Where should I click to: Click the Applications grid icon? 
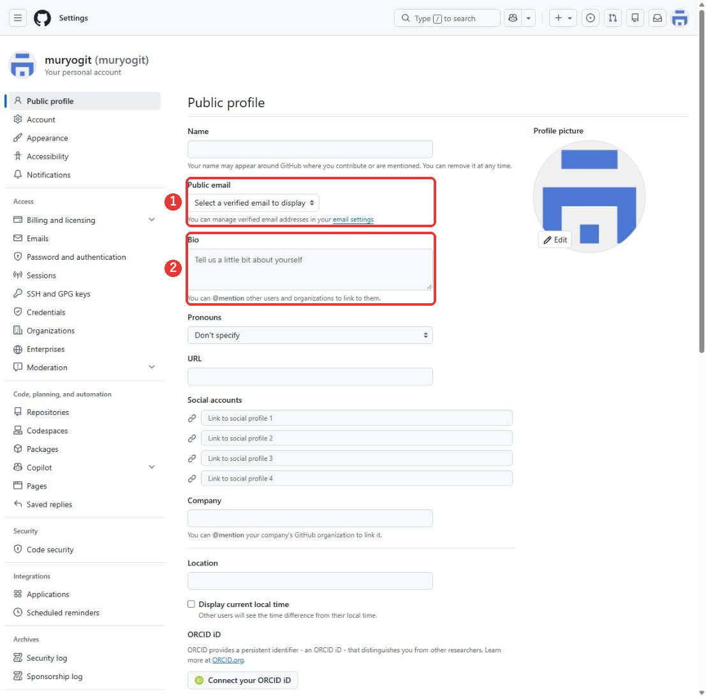(x=18, y=594)
